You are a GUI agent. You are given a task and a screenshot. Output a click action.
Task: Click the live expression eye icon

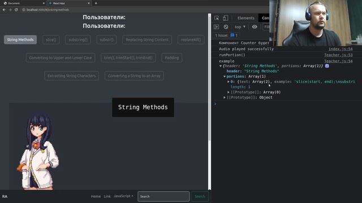[x=255, y=27]
